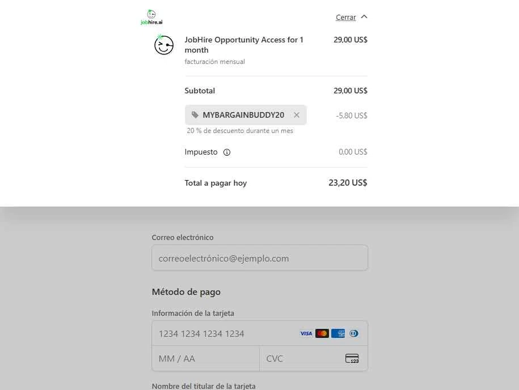Click the total amount 23,20 US$
Screen dimensions: 519x390
click(x=348, y=183)
